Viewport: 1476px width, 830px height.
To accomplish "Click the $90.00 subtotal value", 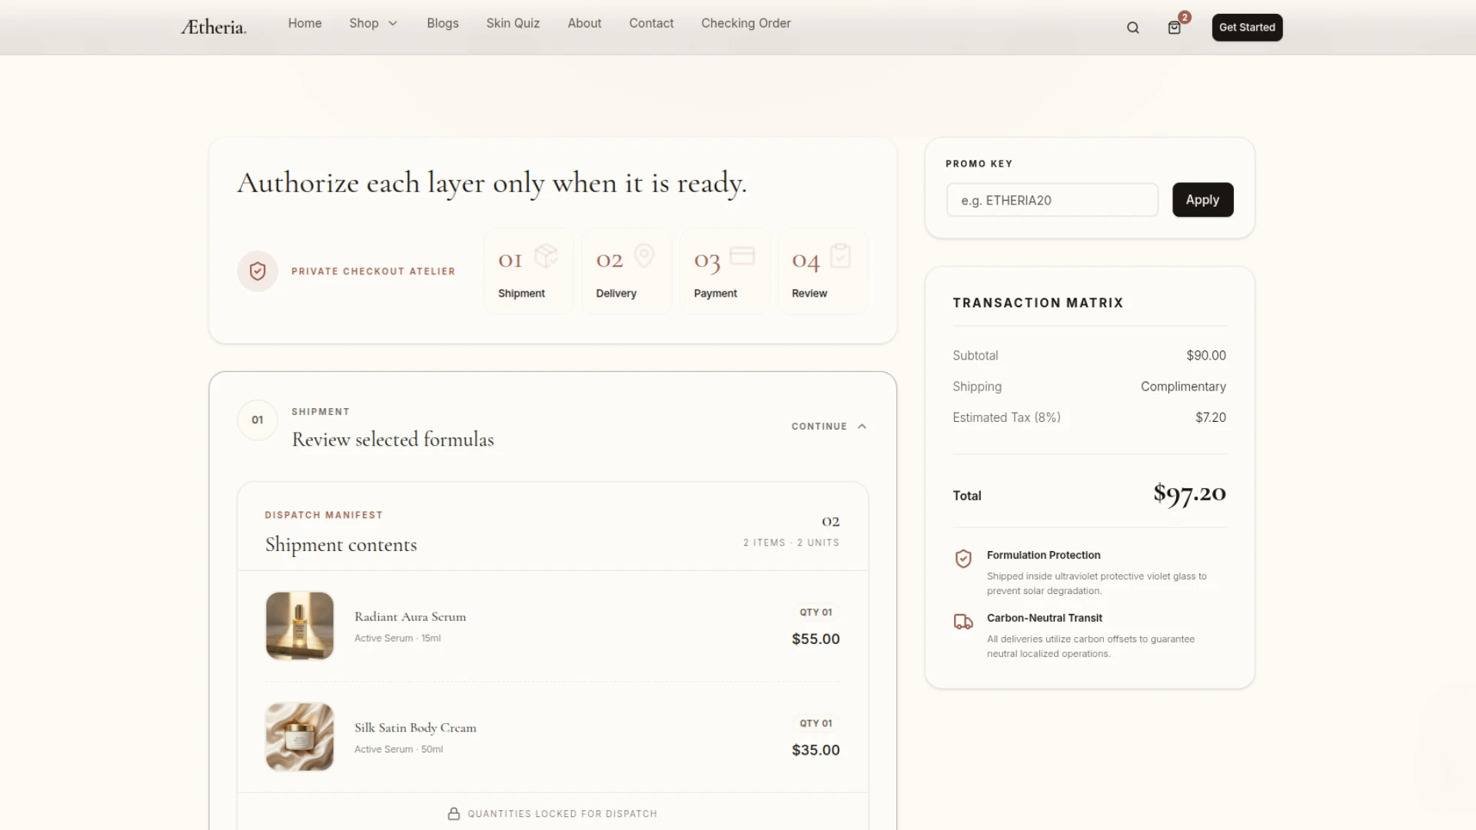I will point(1206,356).
